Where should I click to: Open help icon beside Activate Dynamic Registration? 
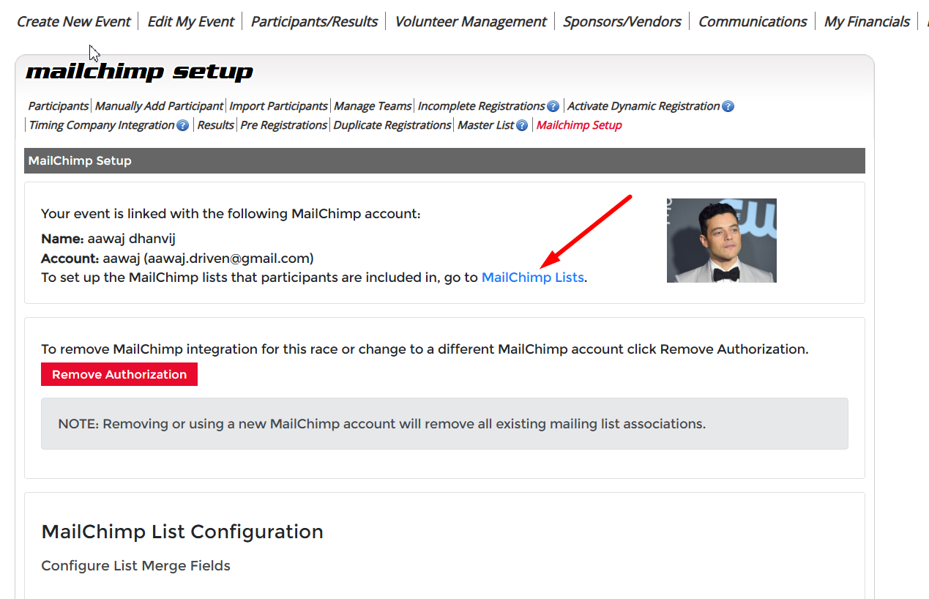click(728, 106)
